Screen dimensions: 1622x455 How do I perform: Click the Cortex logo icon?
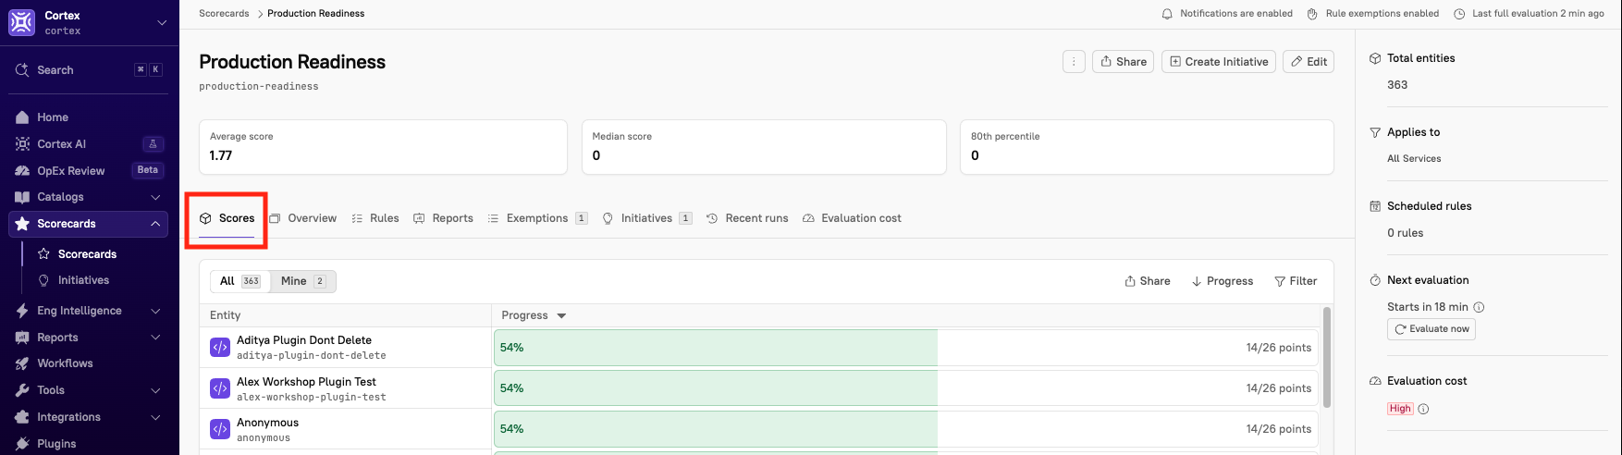[x=22, y=22]
